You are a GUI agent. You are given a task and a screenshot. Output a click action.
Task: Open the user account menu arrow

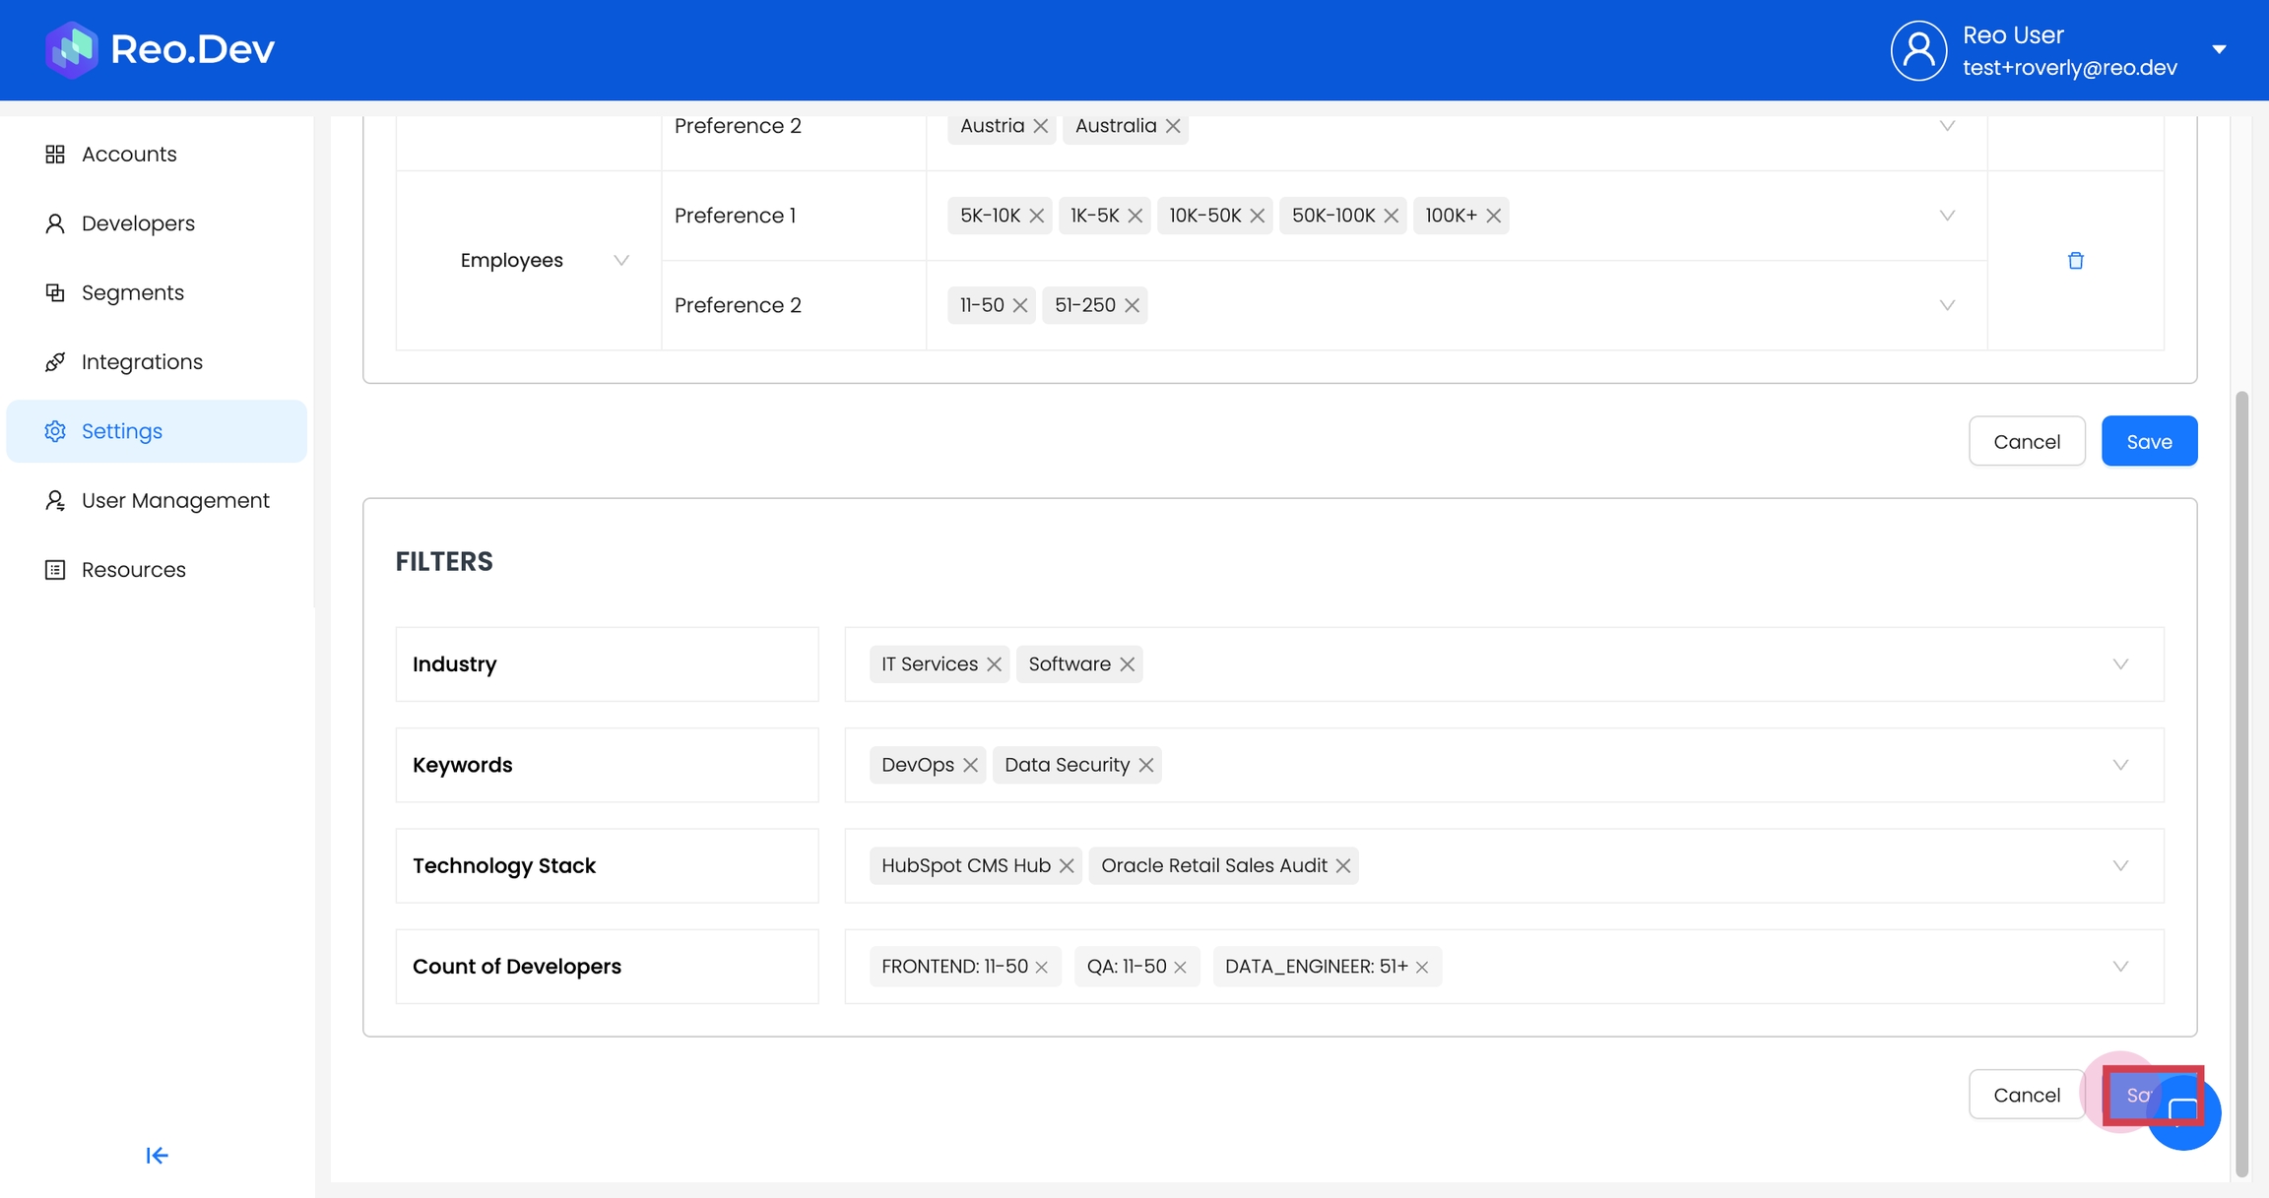(2219, 49)
